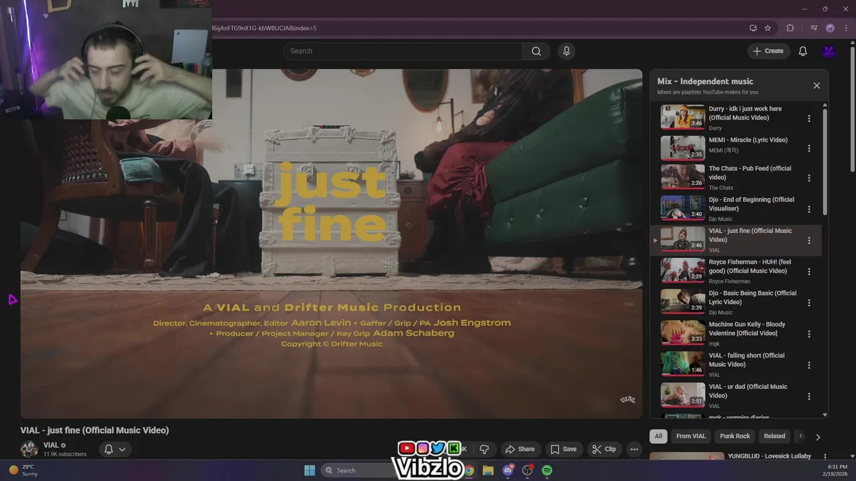Open Chrome media controls icon
Image resolution: width=856 pixels, height=481 pixels.
click(x=814, y=28)
